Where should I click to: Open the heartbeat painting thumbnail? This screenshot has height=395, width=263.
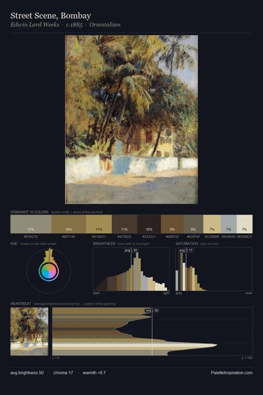click(x=29, y=331)
